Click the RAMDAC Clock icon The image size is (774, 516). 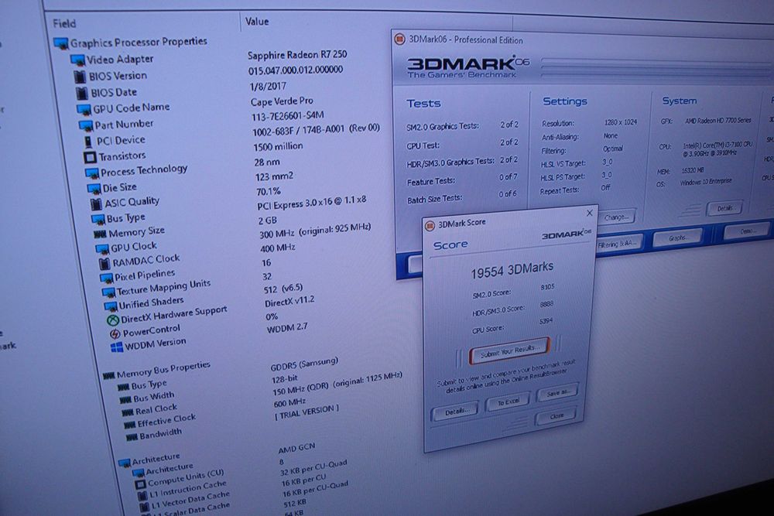point(104,264)
